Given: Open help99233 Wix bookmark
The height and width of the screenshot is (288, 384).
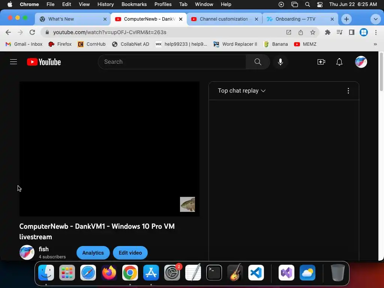Looking at the screenshot, I should pos(181,44).
